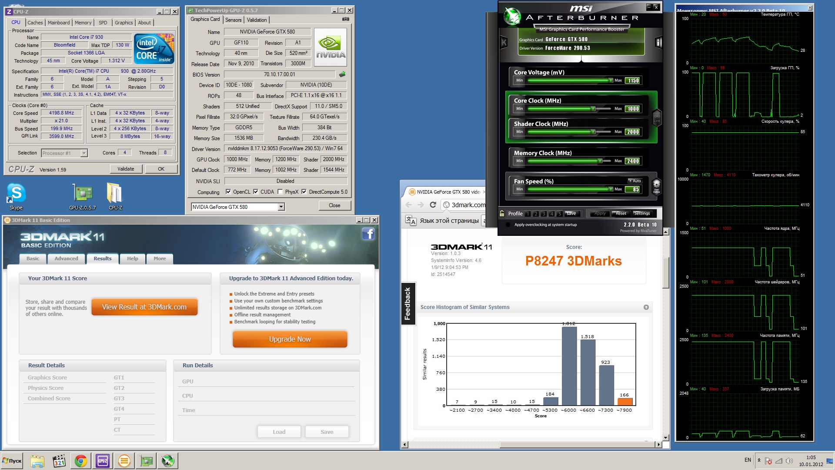Open GPU selection dropdown in GPU-Z

tap(281, 207)
